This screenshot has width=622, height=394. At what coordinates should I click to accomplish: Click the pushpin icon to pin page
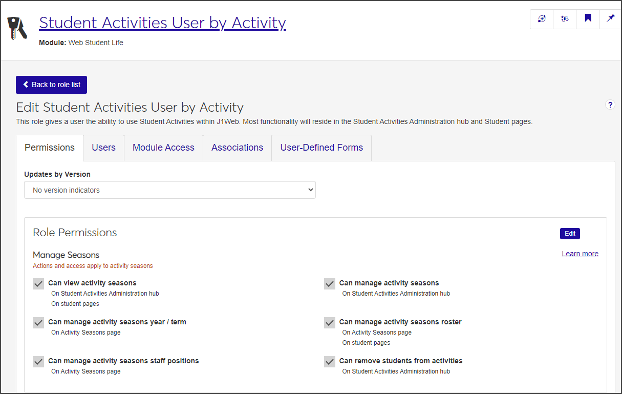pos(610,19)
